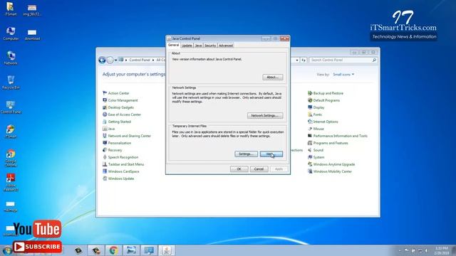Click the Network Settings... button

point(265,115)
